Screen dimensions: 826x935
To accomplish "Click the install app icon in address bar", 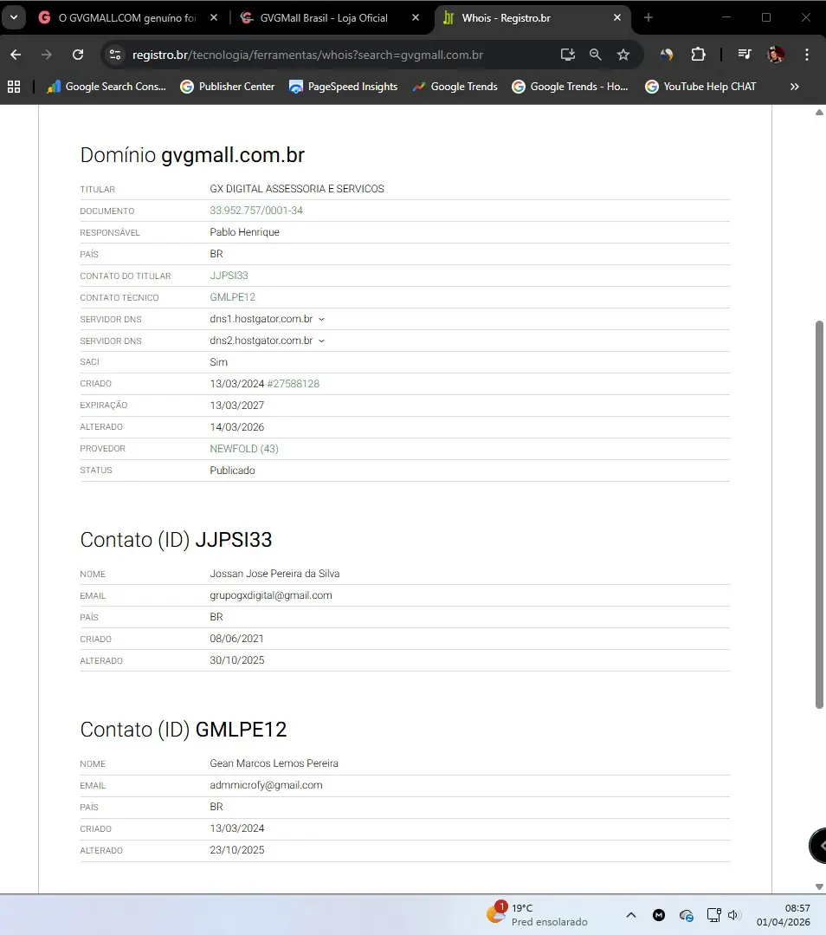I will click(x=568, y=55).
